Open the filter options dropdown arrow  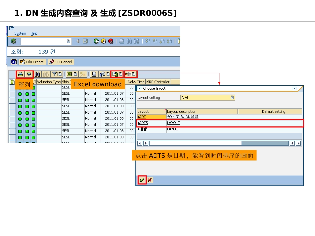point(60,74)
